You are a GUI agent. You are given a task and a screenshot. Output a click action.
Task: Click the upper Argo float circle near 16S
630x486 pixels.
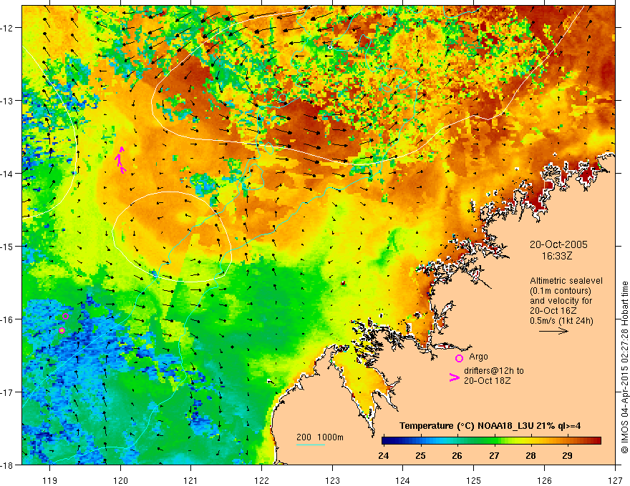[65, 316]
